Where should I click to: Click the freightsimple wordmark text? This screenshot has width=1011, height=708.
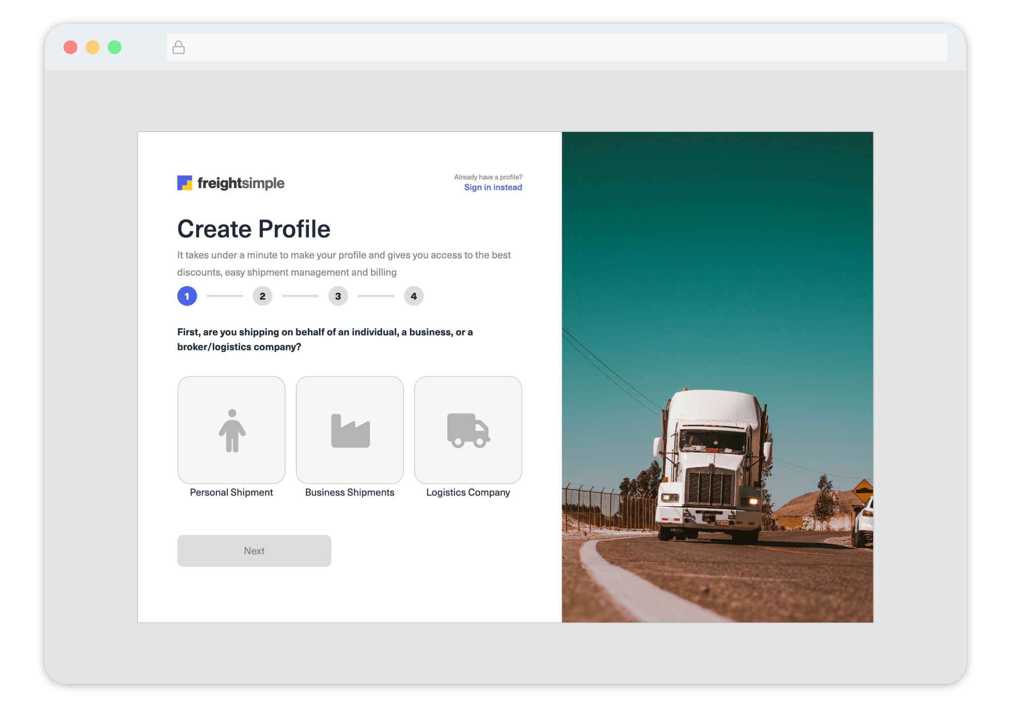[x=241, y=183]
